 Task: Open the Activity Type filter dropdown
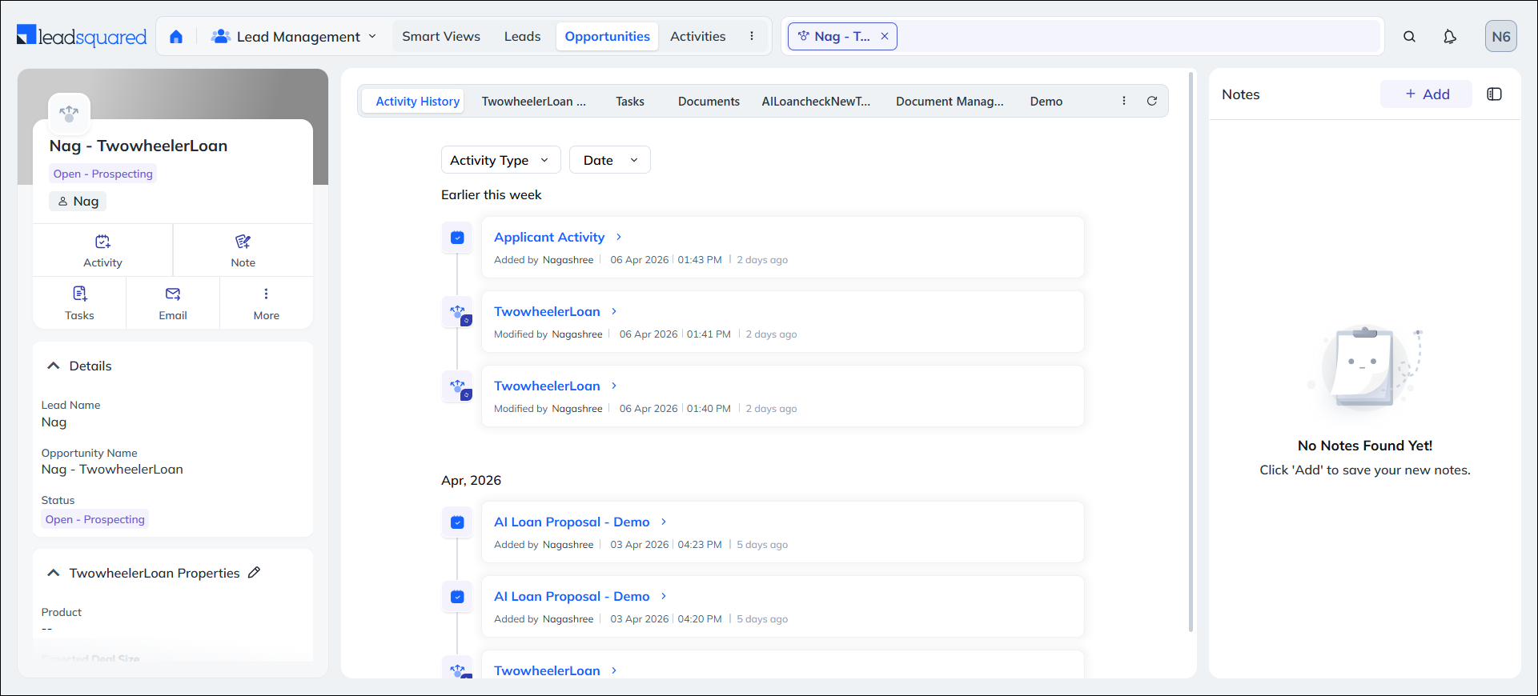(x=500, y=160)
